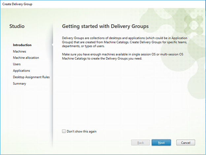Image resolution: width=206 pixels, height=155 pixels.
Task: Click the Next button
Action: pos(161,142)
